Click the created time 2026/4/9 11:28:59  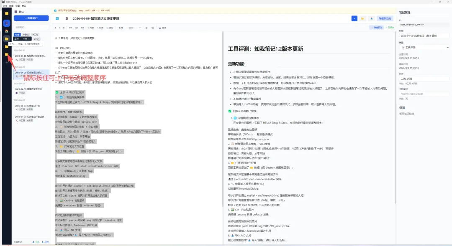coord(409,58)
